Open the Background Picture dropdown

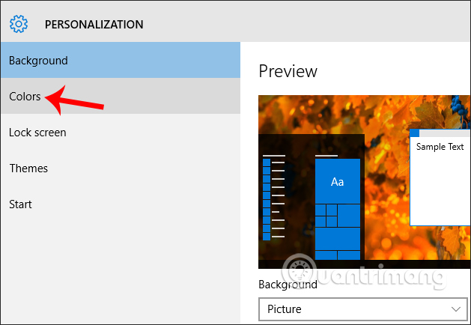click(x=362, y=309)
